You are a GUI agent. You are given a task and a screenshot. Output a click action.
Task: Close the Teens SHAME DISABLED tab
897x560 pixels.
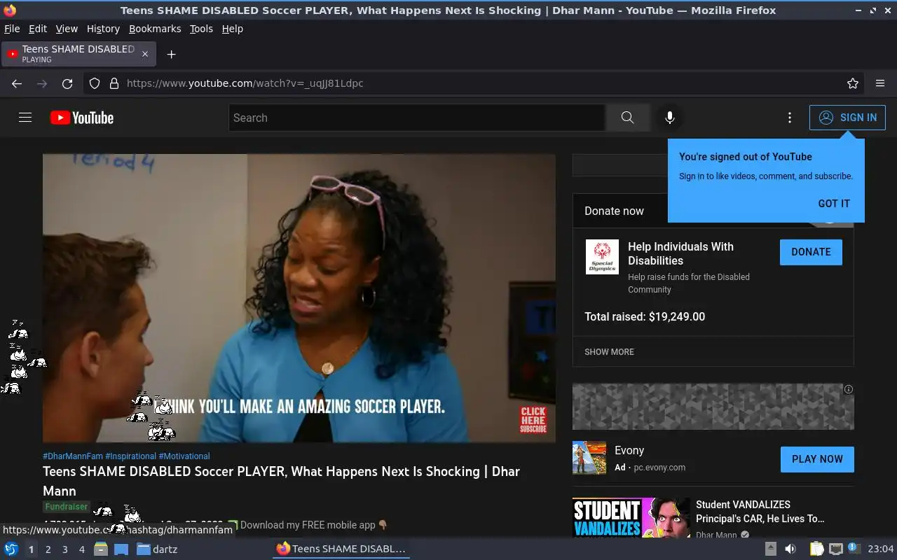[x=145, y=54]
